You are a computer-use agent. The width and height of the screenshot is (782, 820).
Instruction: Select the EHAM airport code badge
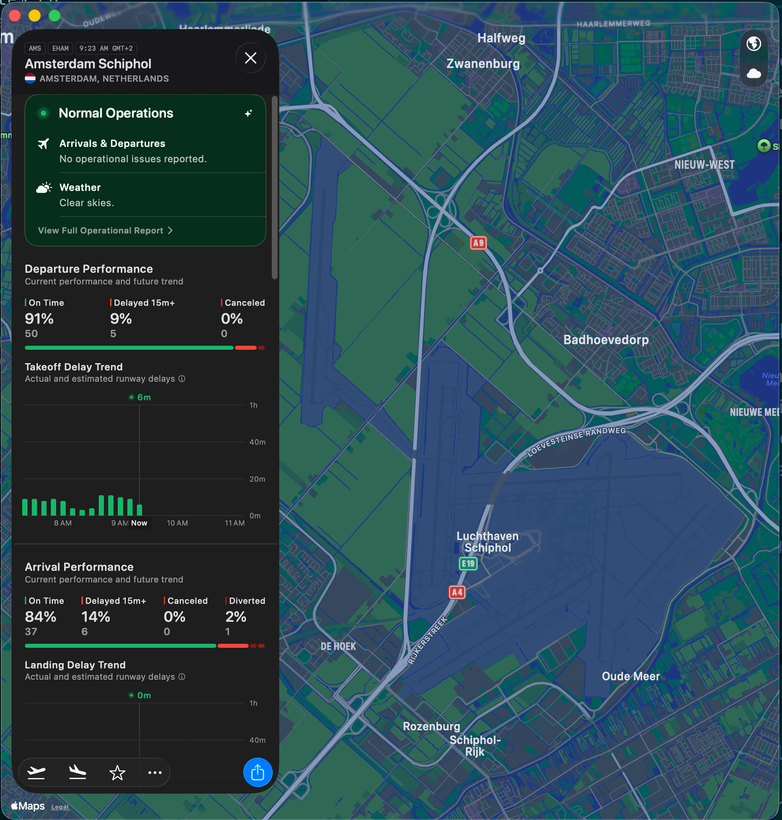(x=60, y=48)
